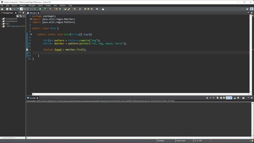Click Remove Launch in Console toolbar
This screenshot has width=254, height=143.
[210, 98]
